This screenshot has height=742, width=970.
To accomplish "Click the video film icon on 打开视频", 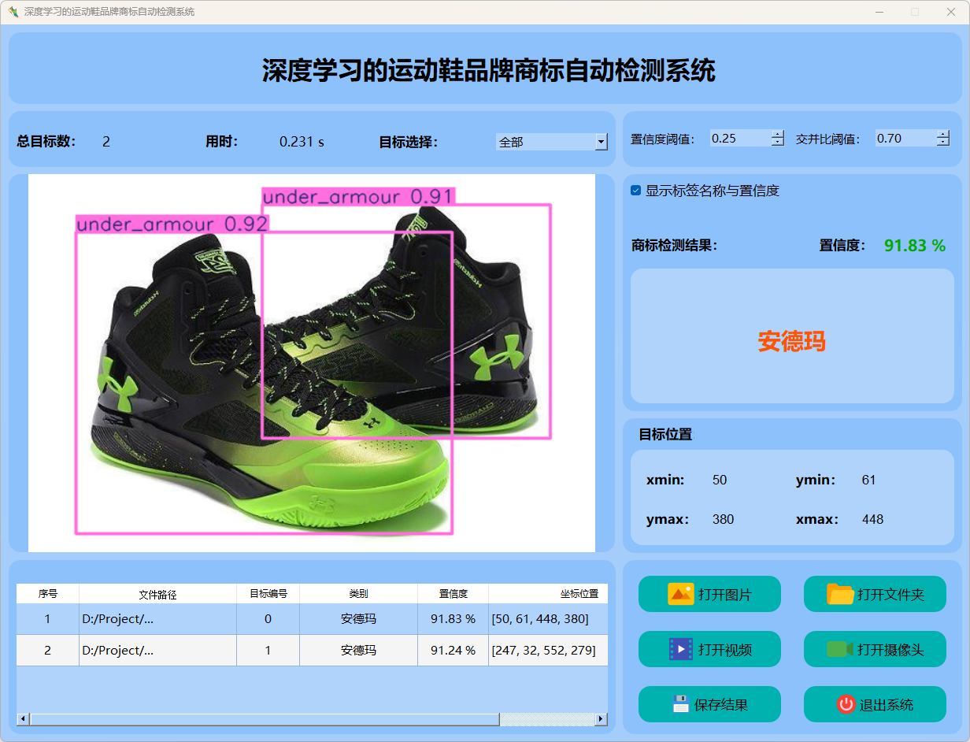I will 680,649.
